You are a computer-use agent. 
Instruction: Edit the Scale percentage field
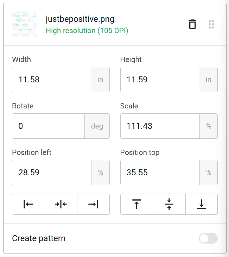click(160, 126)
